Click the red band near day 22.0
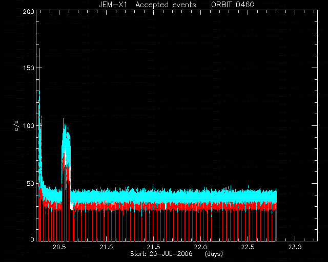The height and width of the screenshot is (262, 328). pos(200,206)
